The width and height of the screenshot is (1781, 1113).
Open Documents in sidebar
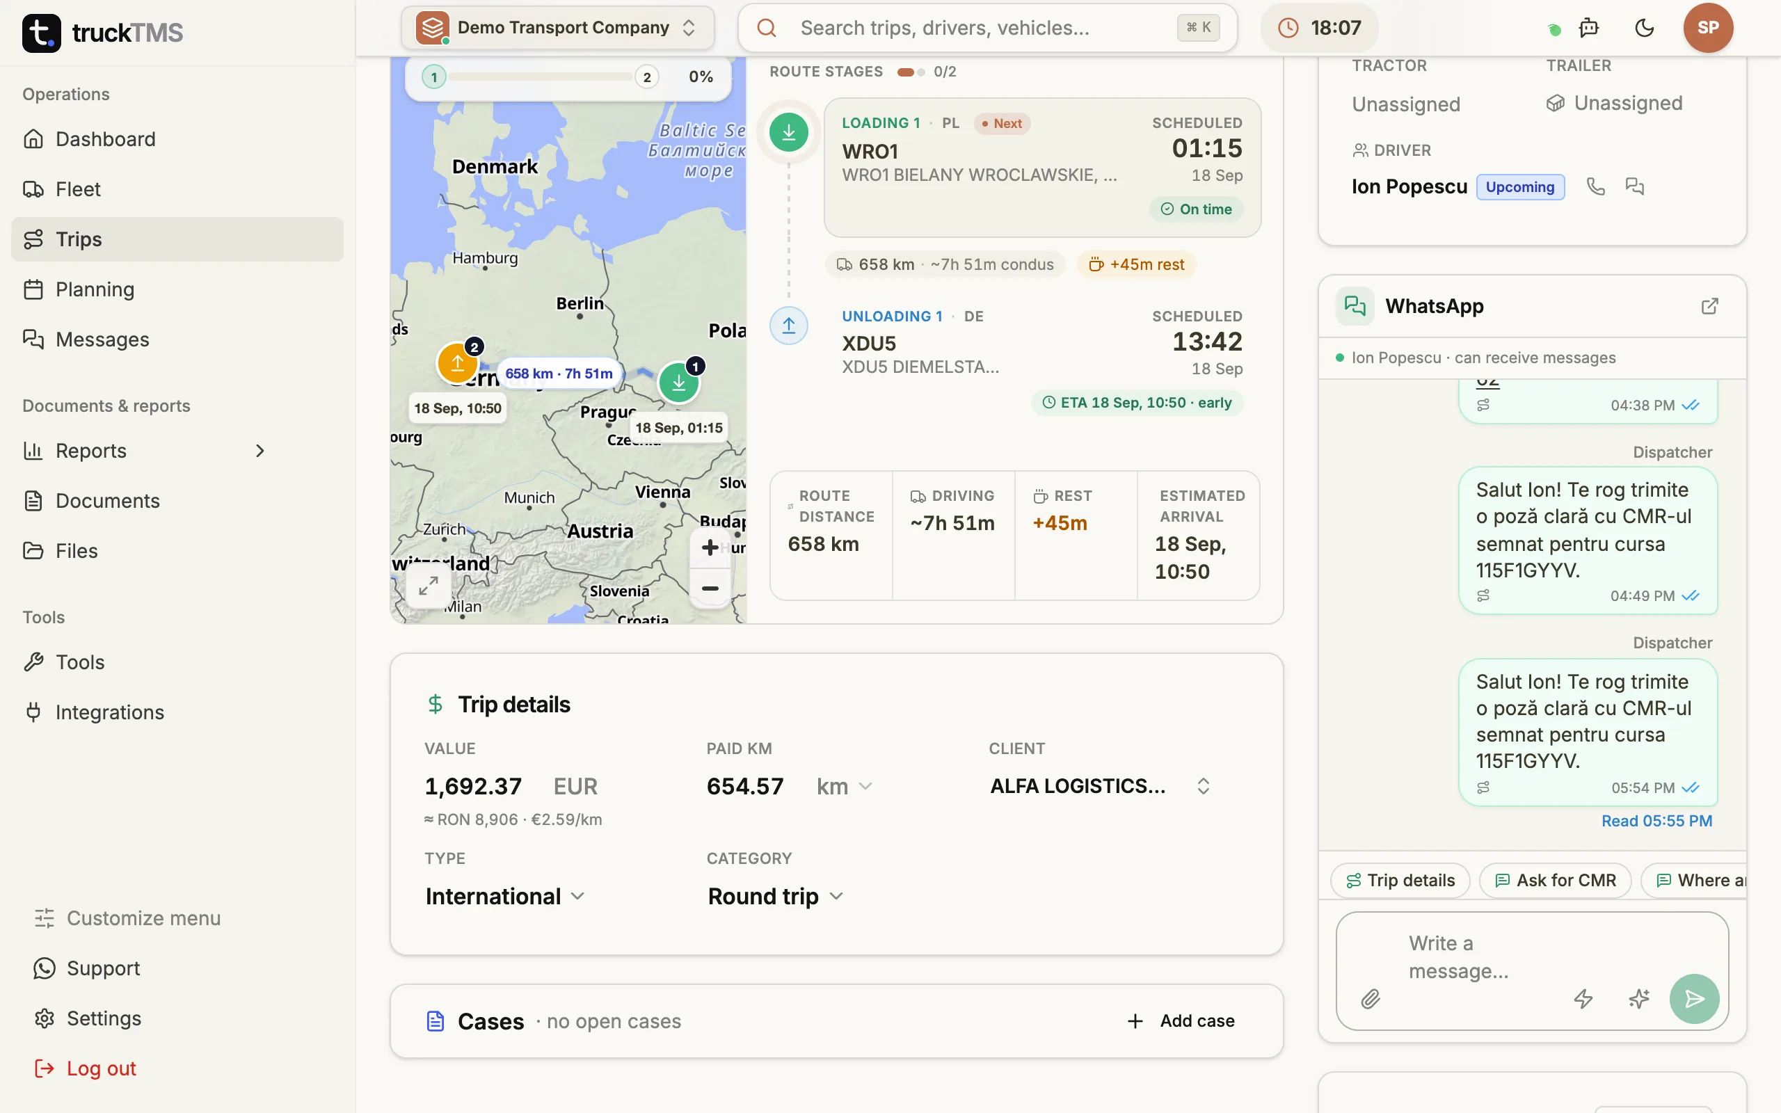click(177, 501)
